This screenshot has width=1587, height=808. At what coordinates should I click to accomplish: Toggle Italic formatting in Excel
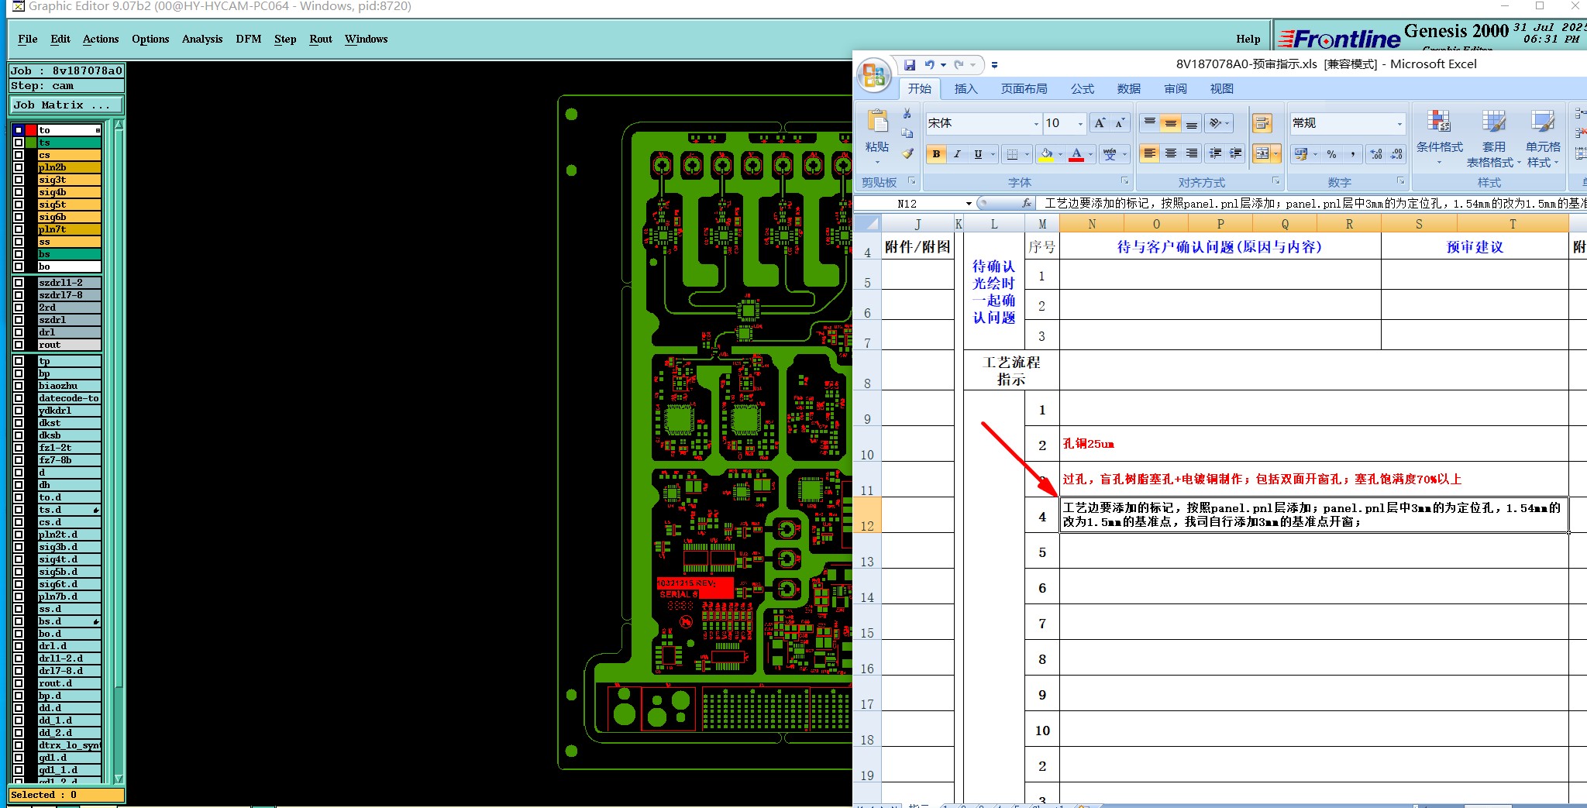point(957,154)
